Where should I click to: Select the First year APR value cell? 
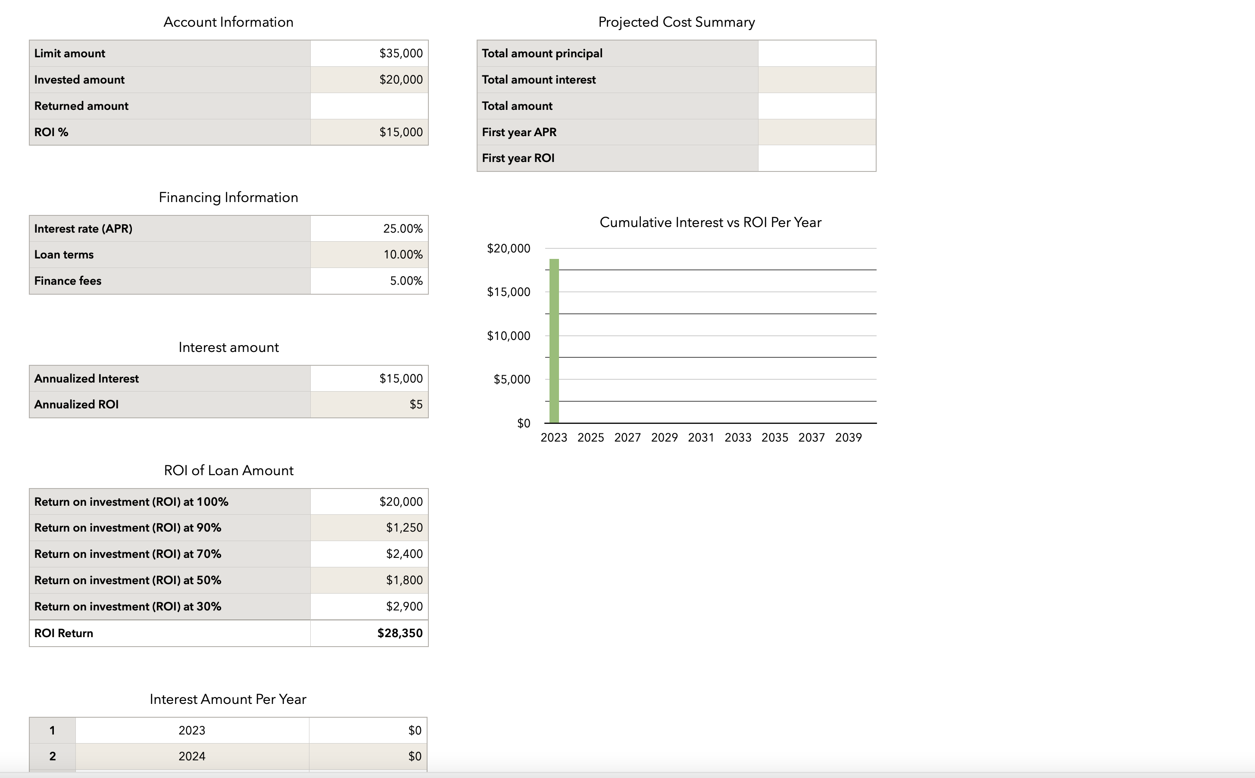(x=816, y=132)
